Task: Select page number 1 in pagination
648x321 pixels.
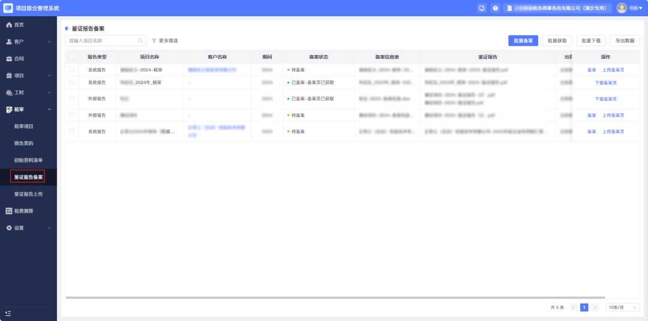Action: [584, 307]
